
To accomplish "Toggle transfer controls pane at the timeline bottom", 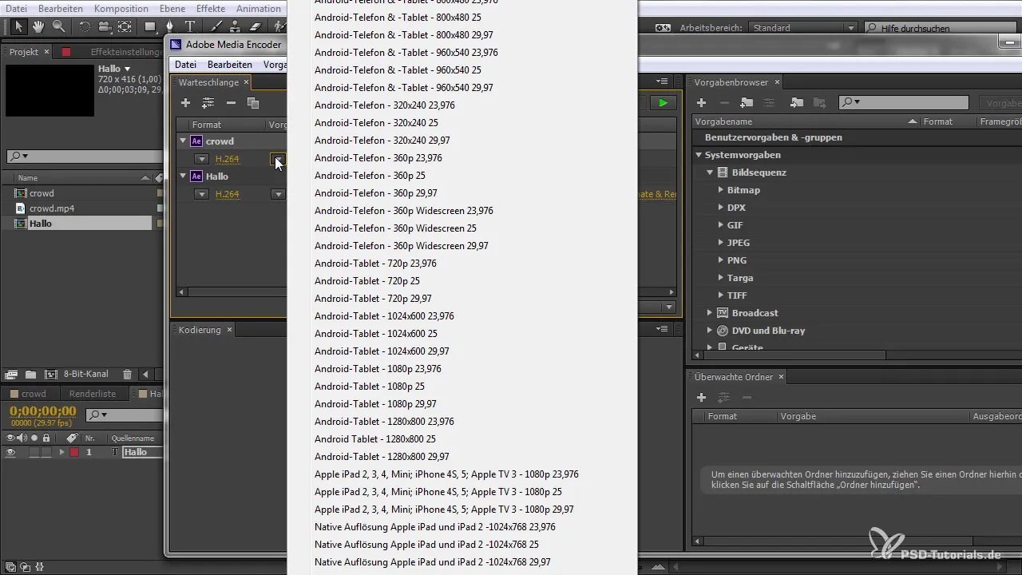I will (x=24, y=567).
